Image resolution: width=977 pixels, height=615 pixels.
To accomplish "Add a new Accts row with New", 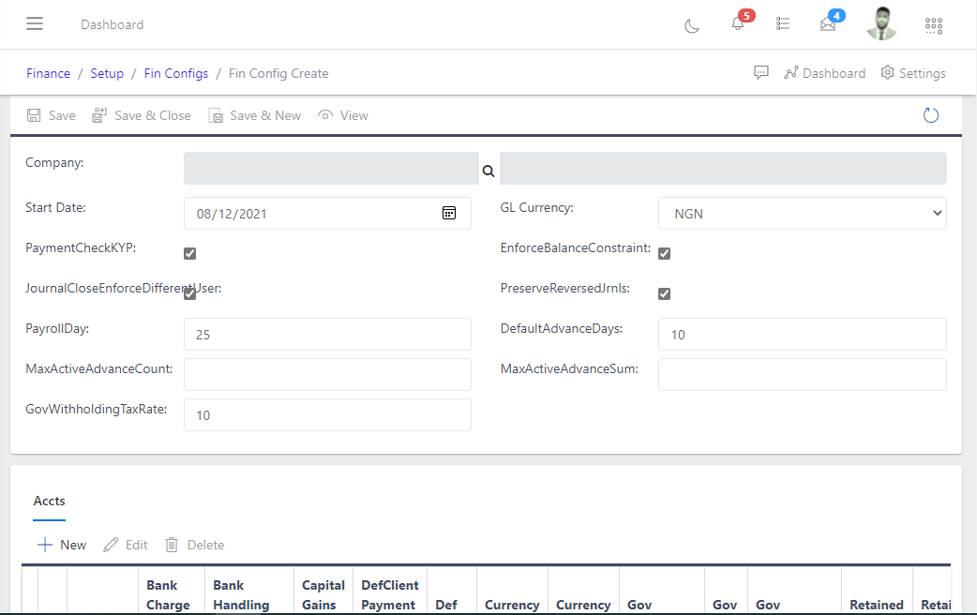I will pos(61,545).
